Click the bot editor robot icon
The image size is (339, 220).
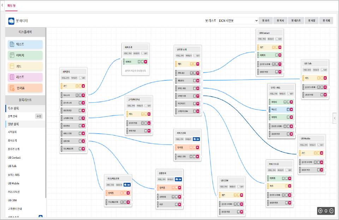(11, 21)
